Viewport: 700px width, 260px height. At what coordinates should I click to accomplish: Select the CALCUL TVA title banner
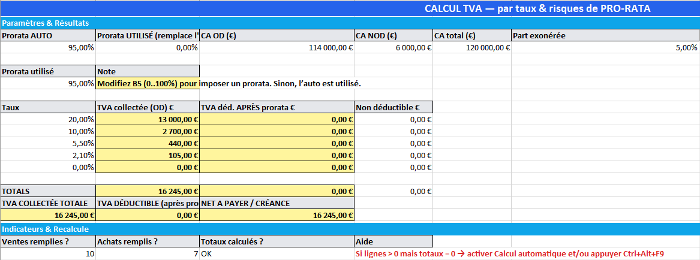point(537,8)
